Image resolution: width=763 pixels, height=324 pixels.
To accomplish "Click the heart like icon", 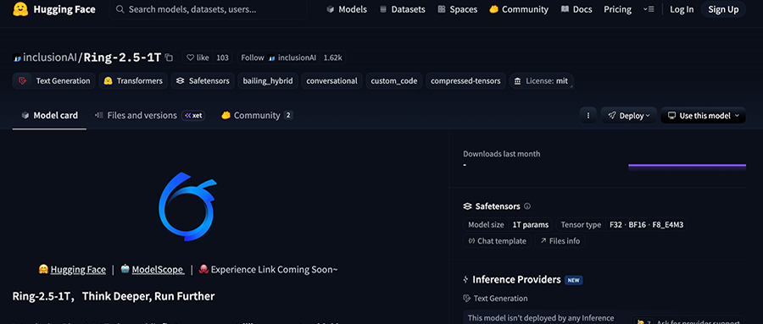I will (x=191, y=58).
